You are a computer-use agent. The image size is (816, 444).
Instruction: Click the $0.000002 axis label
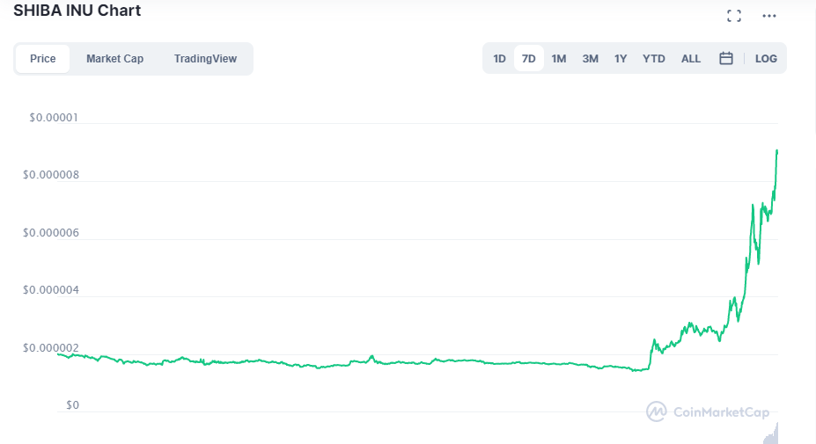pos(51,347)
